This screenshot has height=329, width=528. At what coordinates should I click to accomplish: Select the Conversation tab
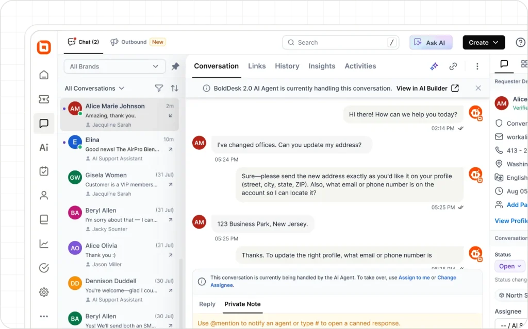tap(216, 66)
